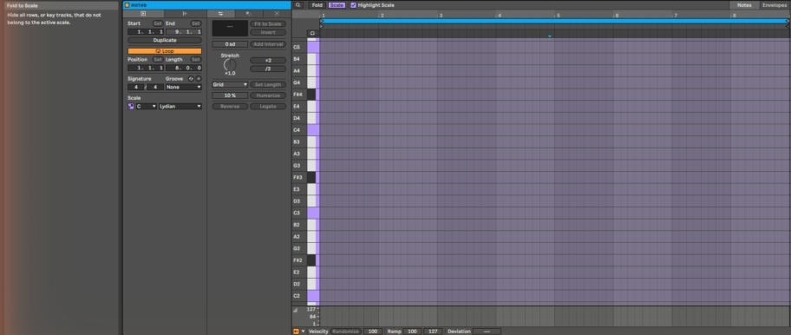791x335 pixels.
Task: Select the loop Position value field
Action: click(146, 68)
